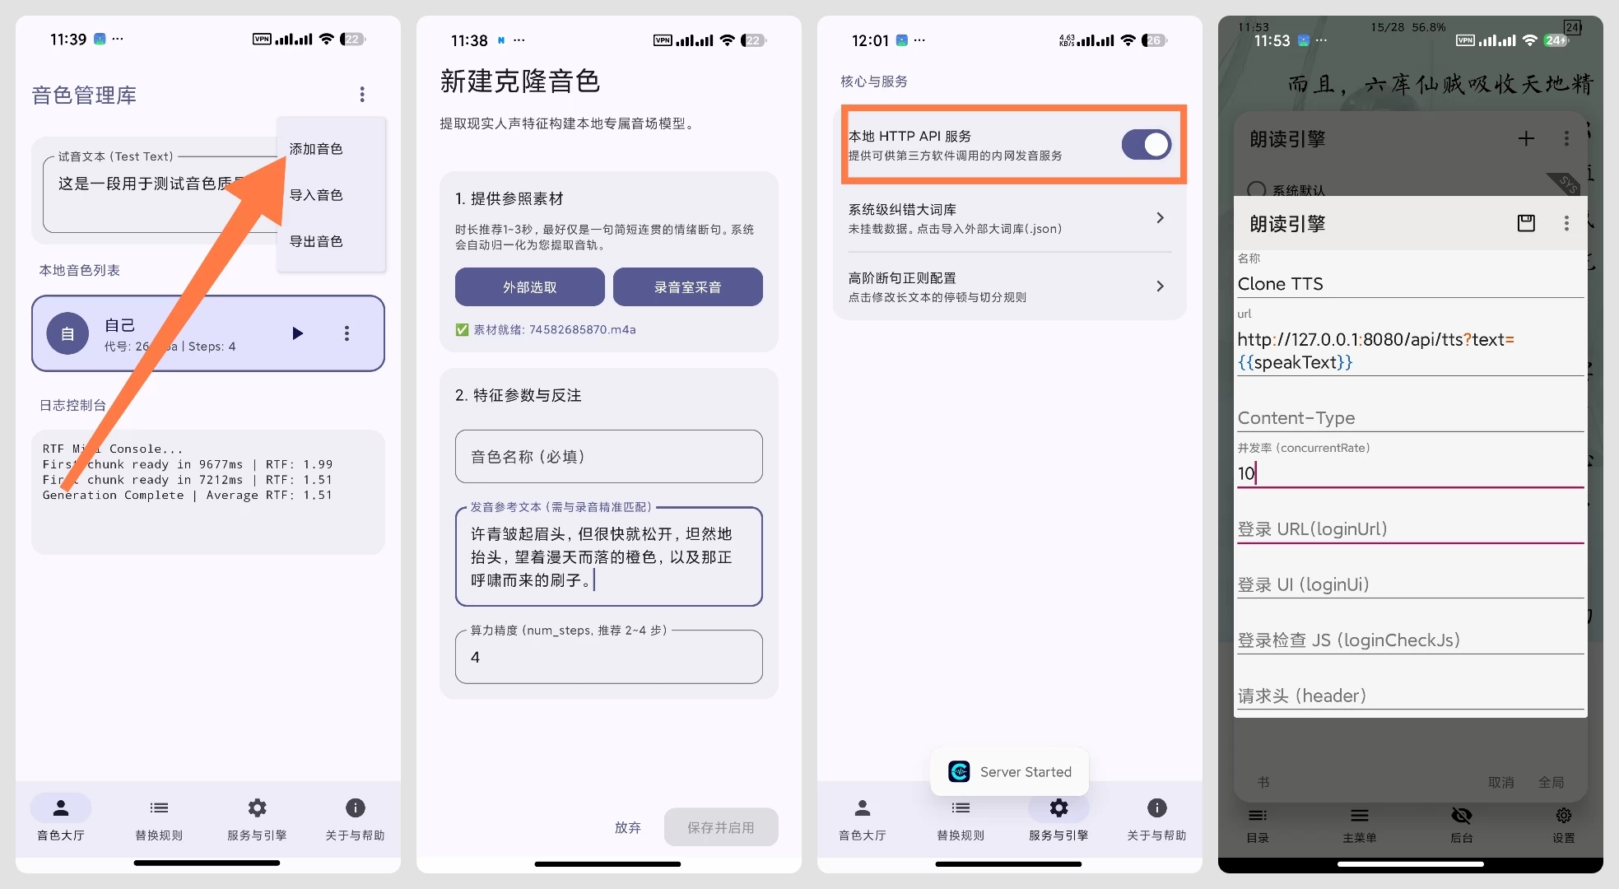Tap the plus icon to add 朗读引擎
Viewport: 1619px width, 889px height.
(x=1526, y=139)
